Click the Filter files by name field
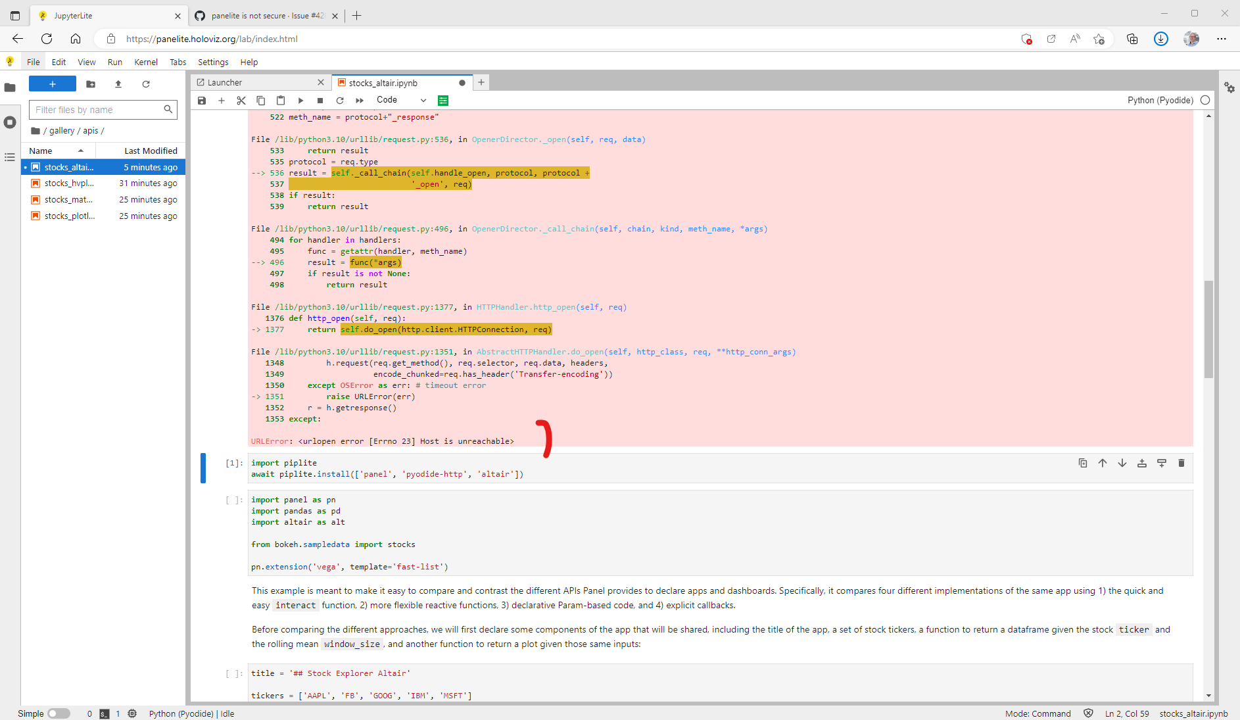This screenshot has width=1240, height=720. point(97,109)
